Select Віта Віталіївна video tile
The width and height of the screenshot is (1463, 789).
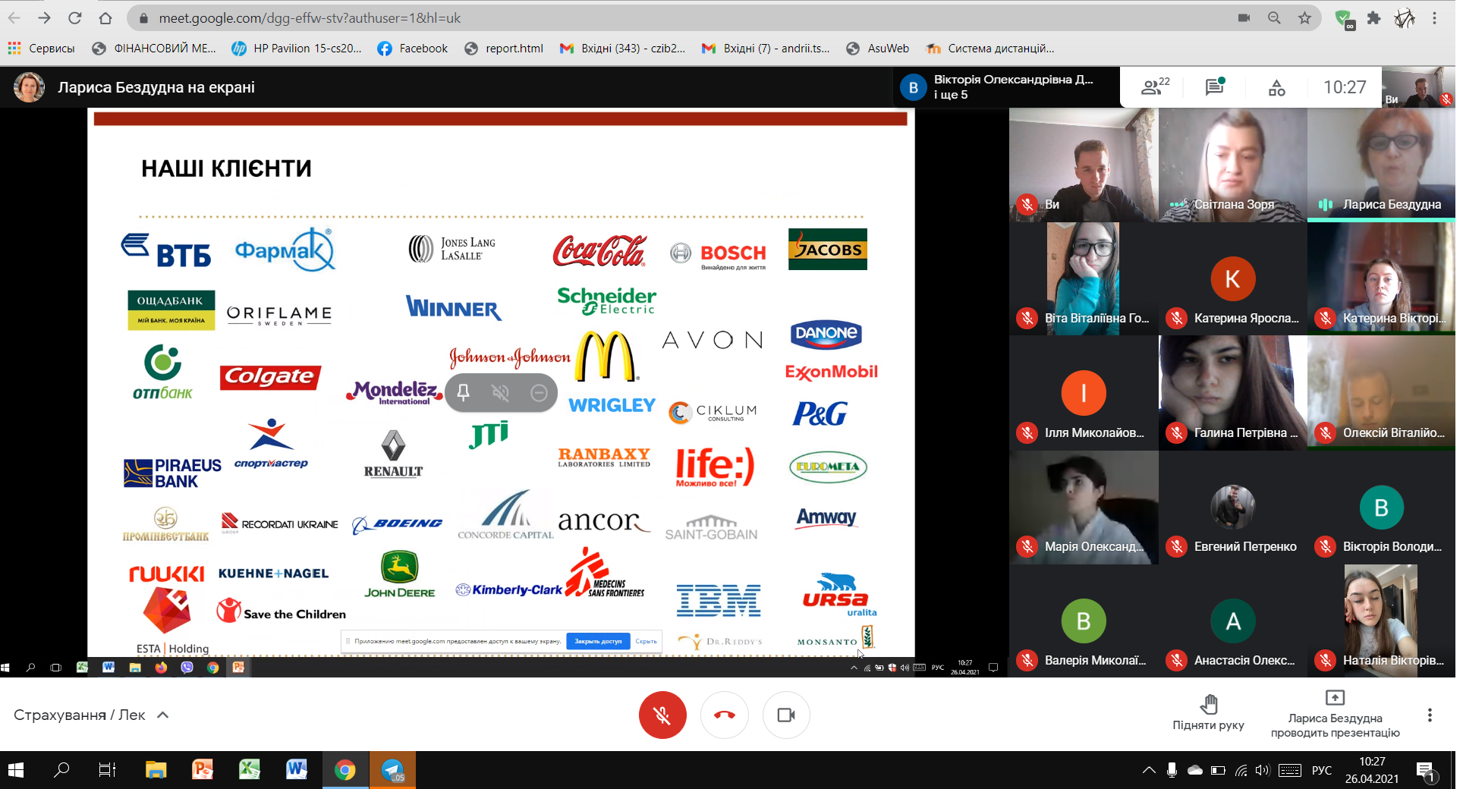pos(1084,278)
